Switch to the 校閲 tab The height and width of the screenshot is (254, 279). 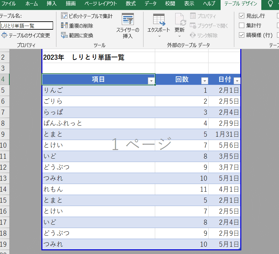170,4
